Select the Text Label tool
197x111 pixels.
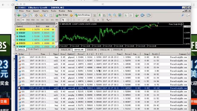[103, 20]
